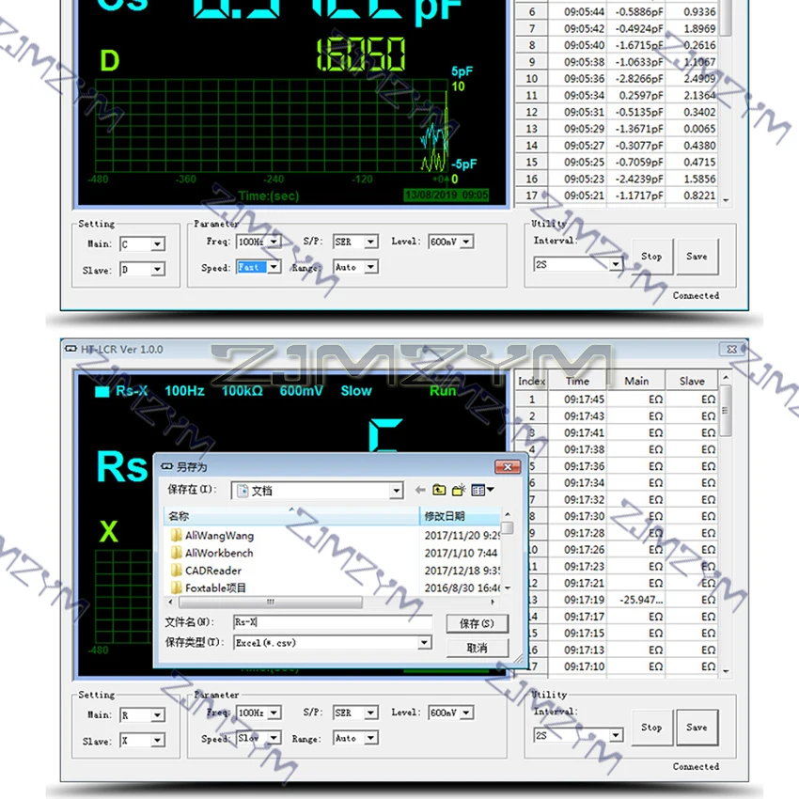The image size is (799, 799).
Task: Open the 保存在 文档 location dropdown
Action: 396,491
